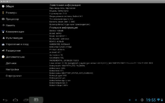
Task: Click the Реальная информация heading
Action: 64,28
